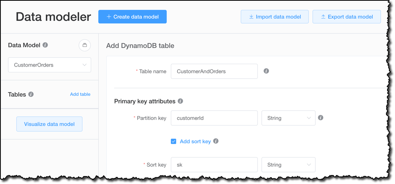Click the Sort key sk input field
The image size is (395, 184).
(214, 165)
